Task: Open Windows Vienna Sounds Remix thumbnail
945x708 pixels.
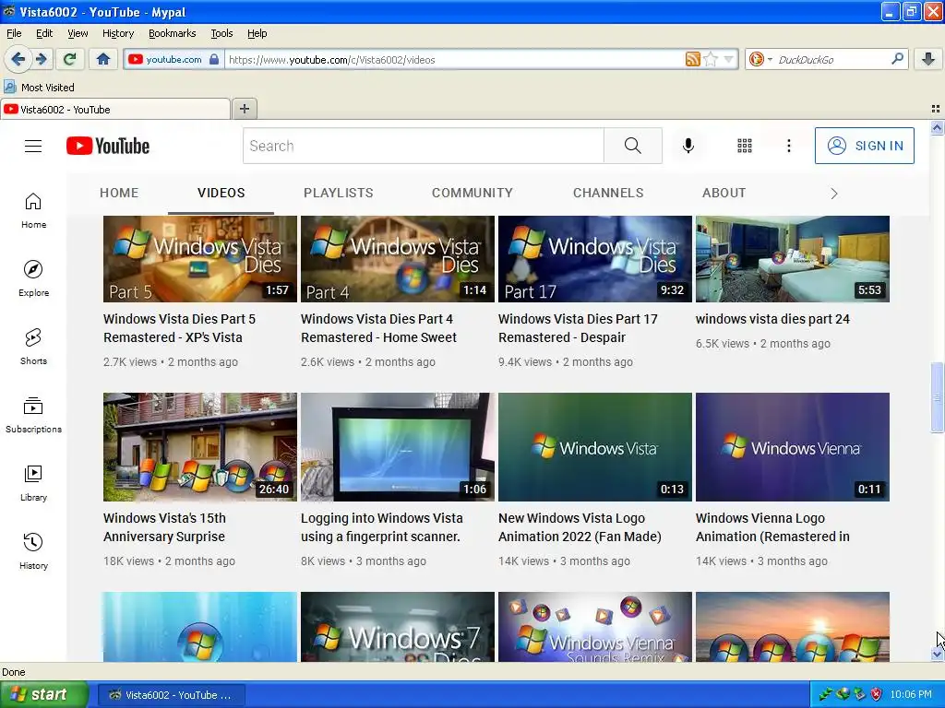Action: 595,627
